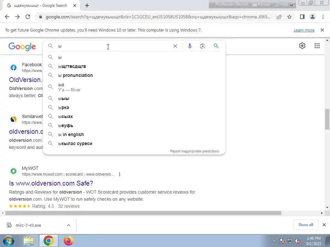
Task: Click Similarweb result favicon
Action: 14,119
